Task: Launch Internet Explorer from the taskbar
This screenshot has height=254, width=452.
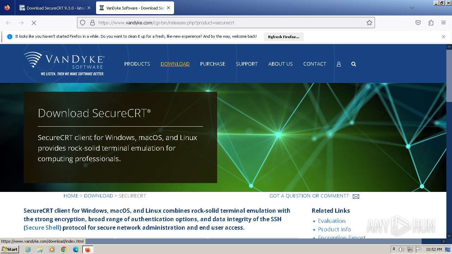Action: (x=28, y=249)
